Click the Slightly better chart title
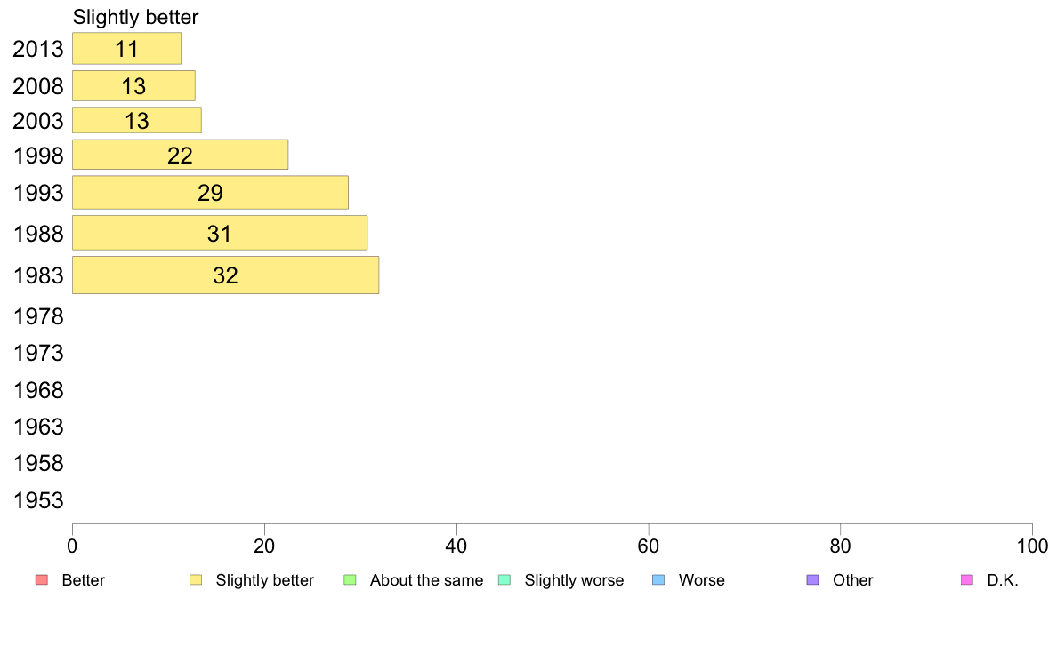 [x=135, y=17]
